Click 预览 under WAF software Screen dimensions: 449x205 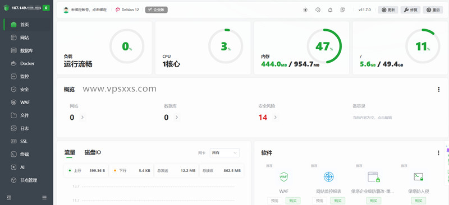[x=274, y=201]
